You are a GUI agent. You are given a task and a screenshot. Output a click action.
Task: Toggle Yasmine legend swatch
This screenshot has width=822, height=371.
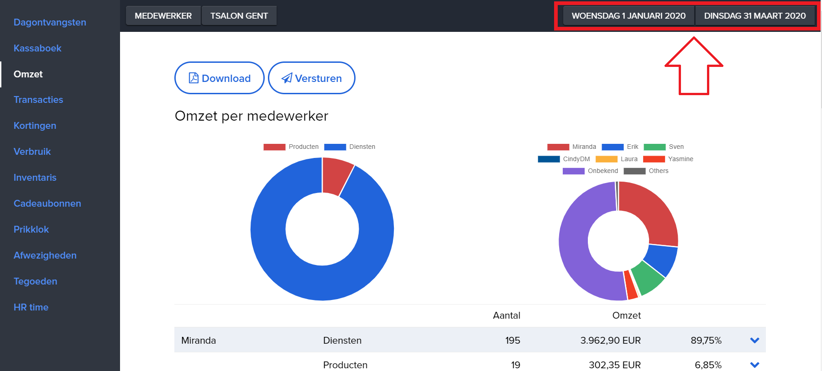[x=654, y=159]
